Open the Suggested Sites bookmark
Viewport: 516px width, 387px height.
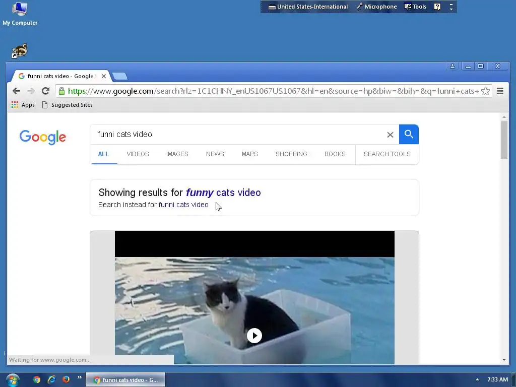(x=68, y=105)
